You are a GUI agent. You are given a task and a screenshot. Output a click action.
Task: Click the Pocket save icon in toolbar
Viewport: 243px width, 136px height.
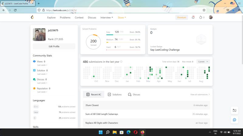[x=228, y=10]
